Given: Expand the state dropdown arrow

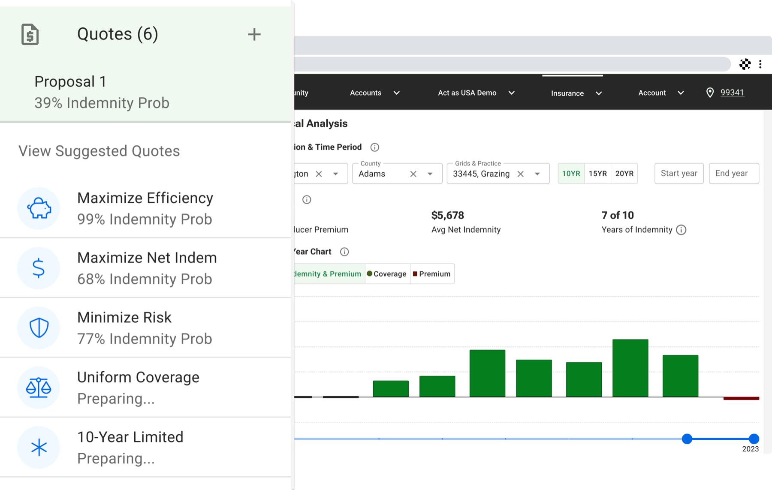Looking at the screenshot, I should click(336, 174).
